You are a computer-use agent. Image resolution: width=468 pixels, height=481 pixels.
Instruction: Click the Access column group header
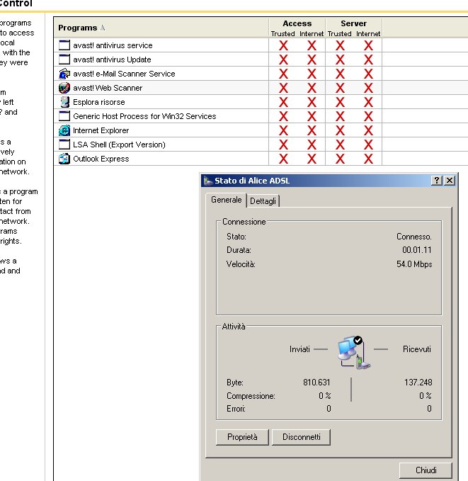(297, 23)
